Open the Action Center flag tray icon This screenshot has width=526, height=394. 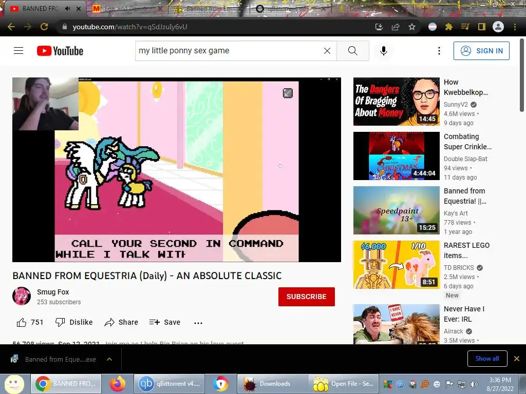(449, 384)
